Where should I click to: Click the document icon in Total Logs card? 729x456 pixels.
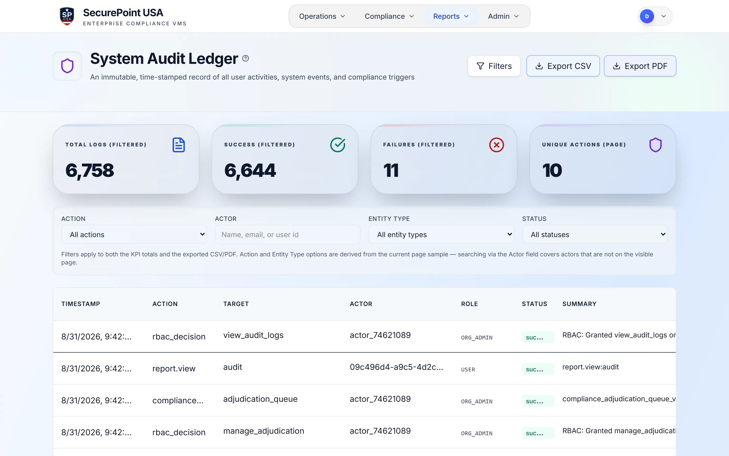click(x=179, y=145)
